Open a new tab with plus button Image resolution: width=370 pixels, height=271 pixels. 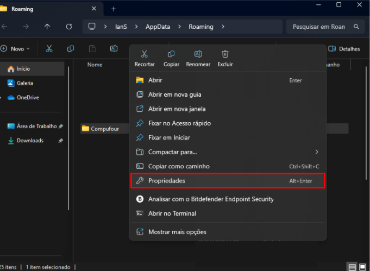pyautogui.click(x=114, y=9)
